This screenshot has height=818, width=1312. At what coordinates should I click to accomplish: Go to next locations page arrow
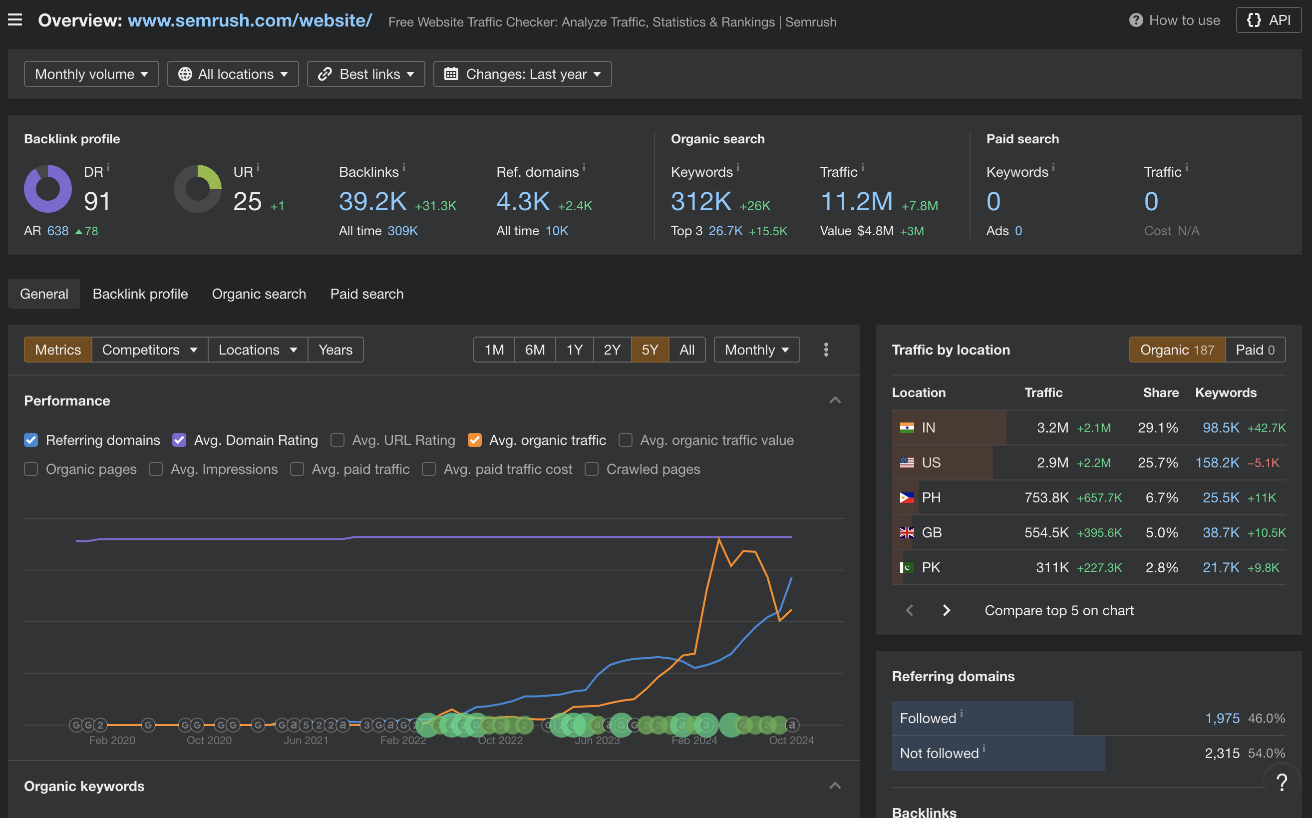coord(946,610)
